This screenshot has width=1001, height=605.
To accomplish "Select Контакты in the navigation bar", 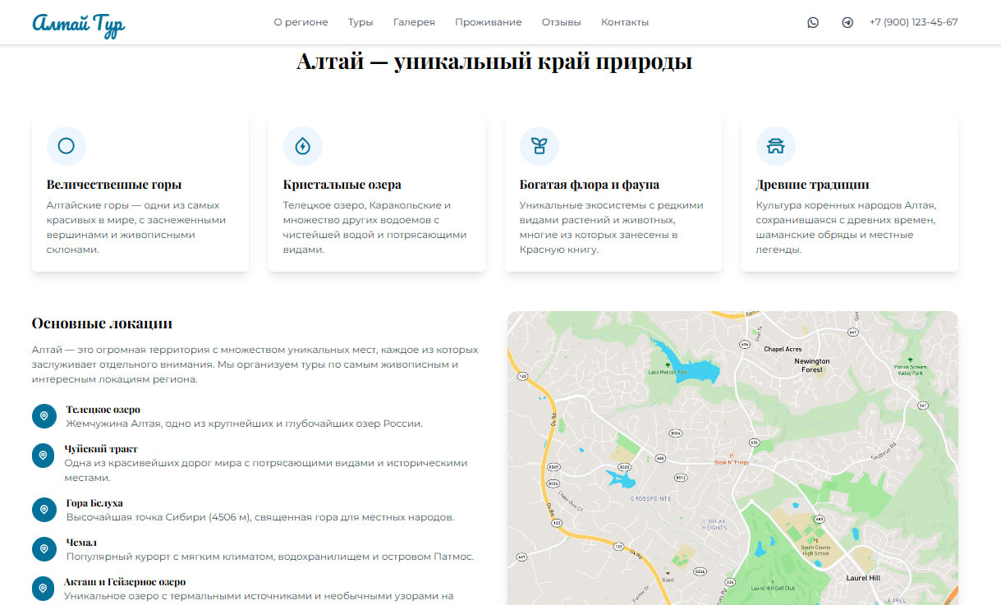I will tap(625, 22).
